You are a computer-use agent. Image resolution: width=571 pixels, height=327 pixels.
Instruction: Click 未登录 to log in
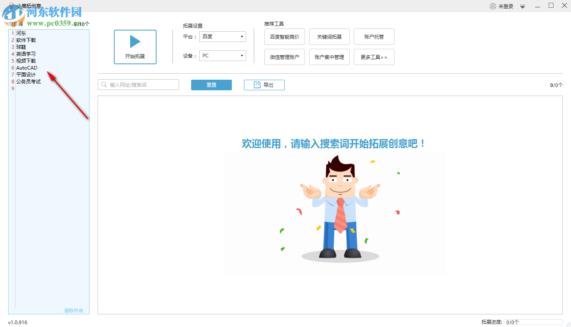coord(505,6)
